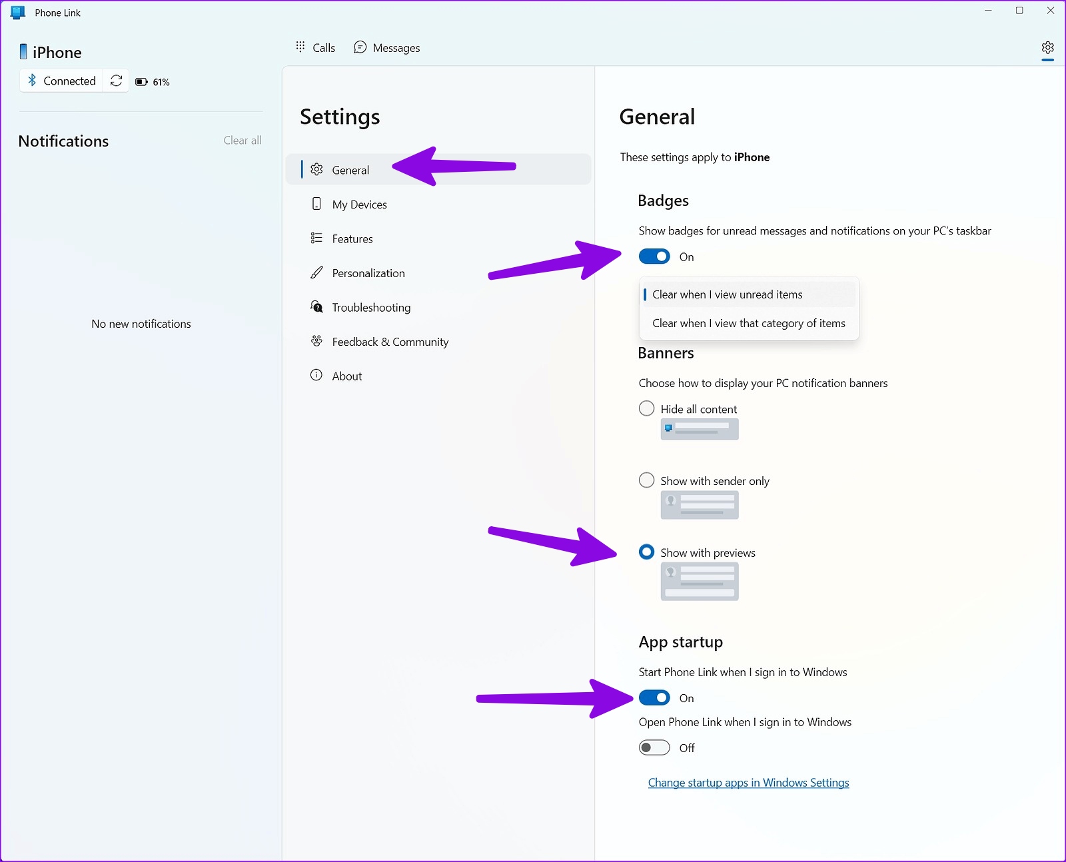Click the iPhone device name heading
This screenshot has height=862, width=1066.
pos(57,52)
